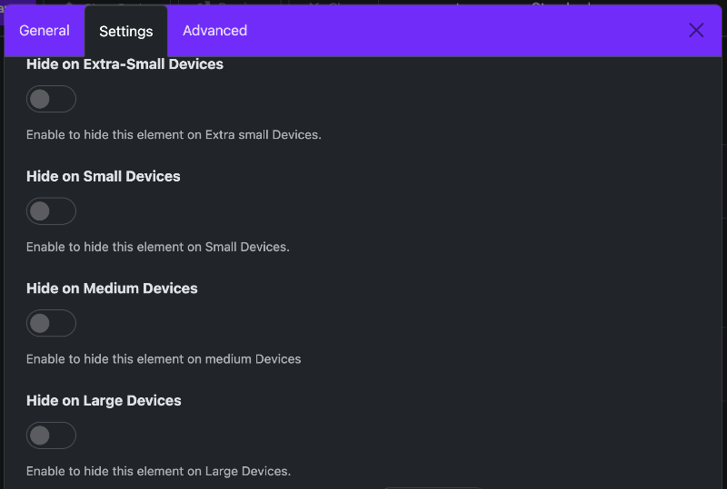Image resolution: width=727 pixels, height=489 pixels.
Task: Toggle the Hide on Small Devices switch
Action: 51,211
